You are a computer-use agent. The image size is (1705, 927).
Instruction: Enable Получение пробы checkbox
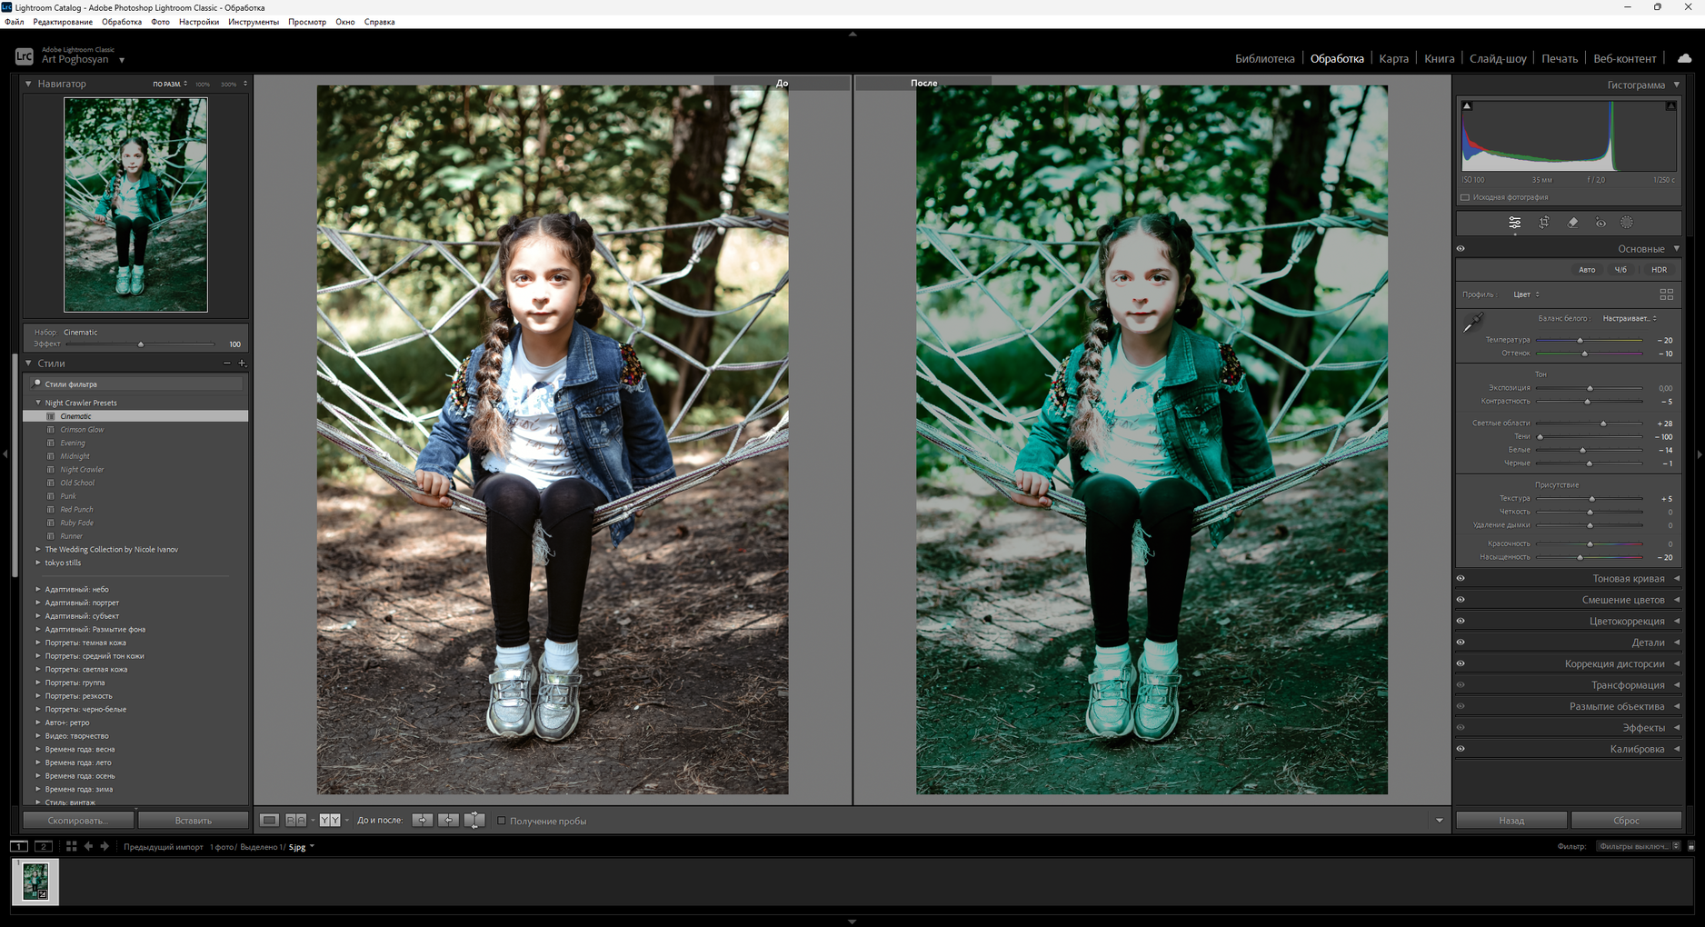pos(501,821)
